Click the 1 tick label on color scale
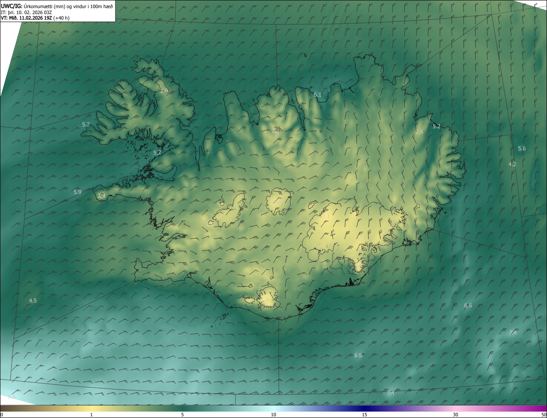547x418 pixels. pyautogui.click(x=91, y=415)
